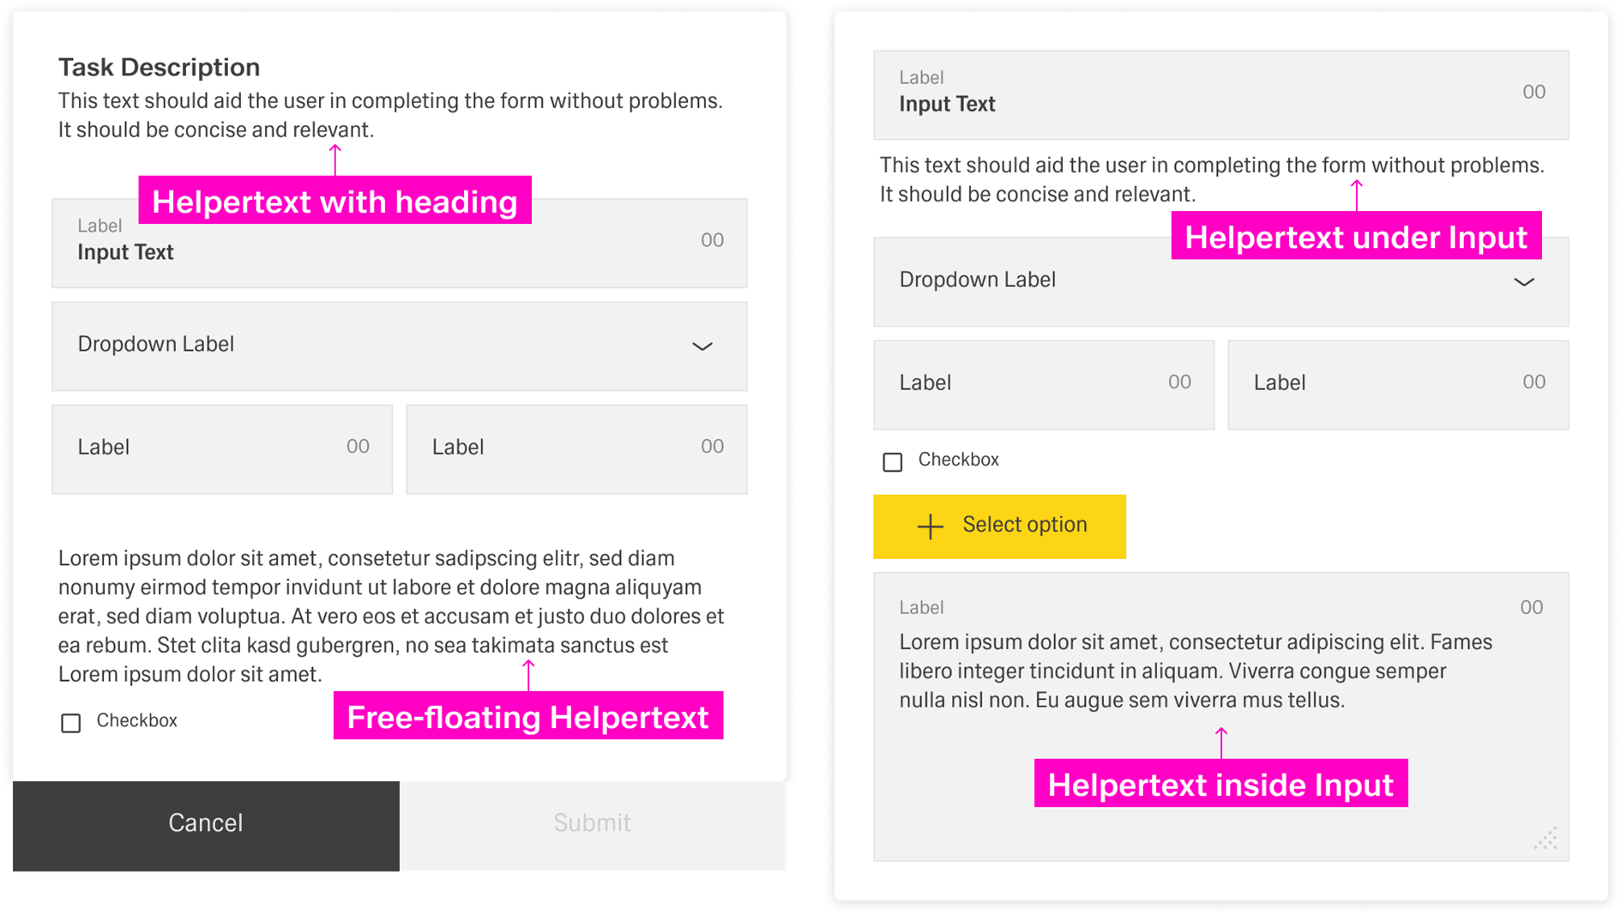Click the left half-width Label field in right form
This screenshot has width=1621, height=915.
(1044, 385)
